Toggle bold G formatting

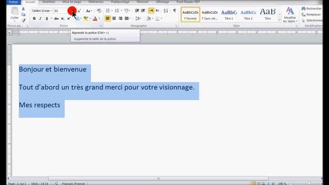pos(34,18)
